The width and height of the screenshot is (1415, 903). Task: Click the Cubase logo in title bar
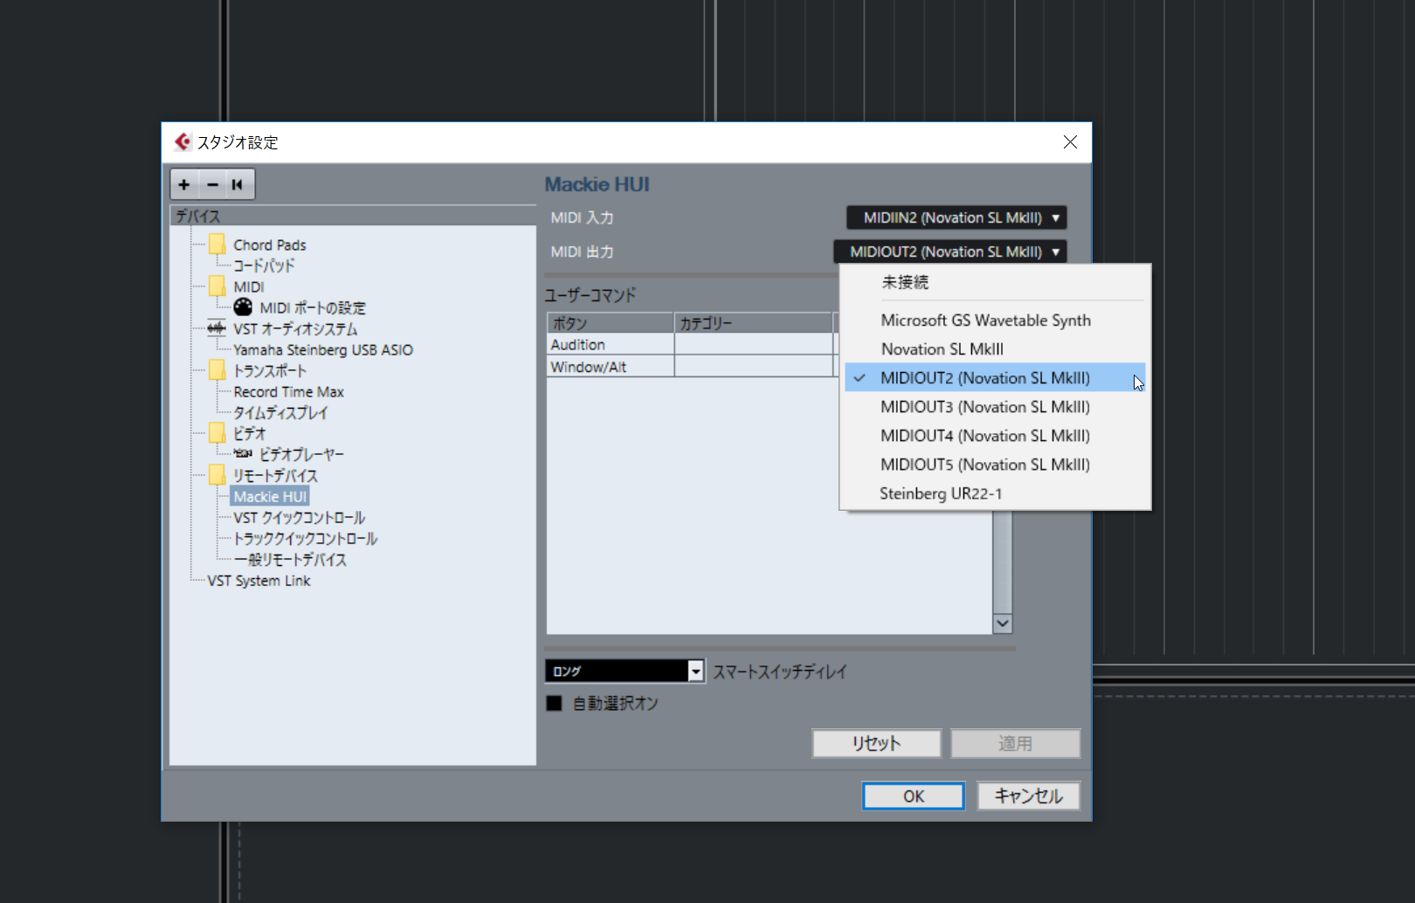182,141
